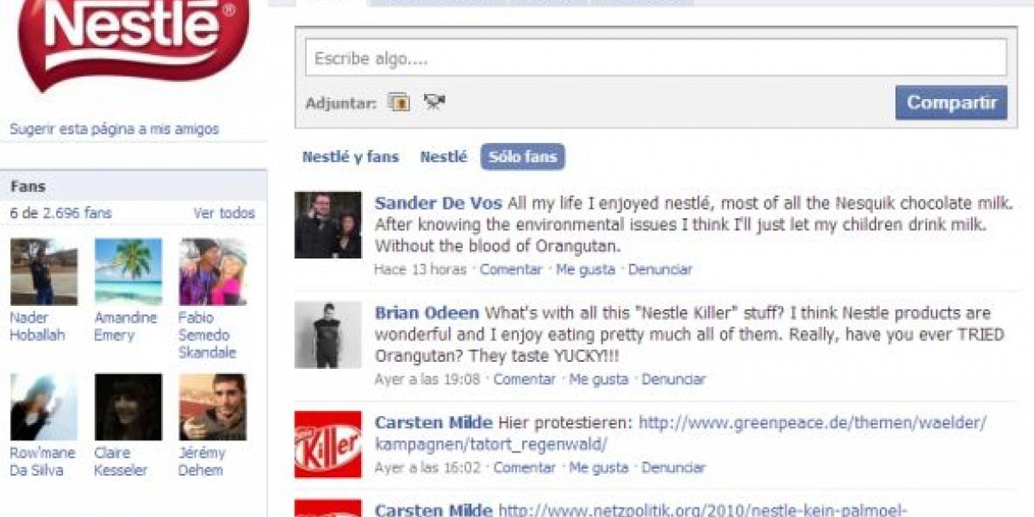
Task: Switch to the 'Nestlé y fans' filter
Action: click(350, 157)
